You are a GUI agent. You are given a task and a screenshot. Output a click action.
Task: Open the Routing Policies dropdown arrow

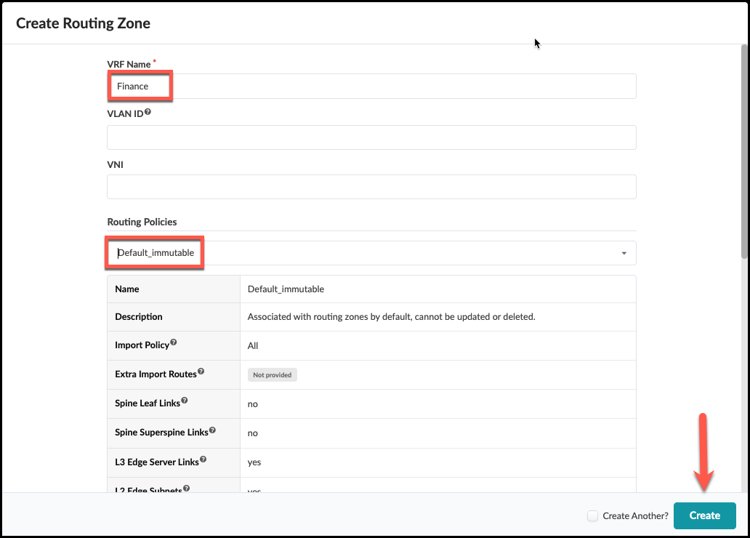[x=624, y=253]
